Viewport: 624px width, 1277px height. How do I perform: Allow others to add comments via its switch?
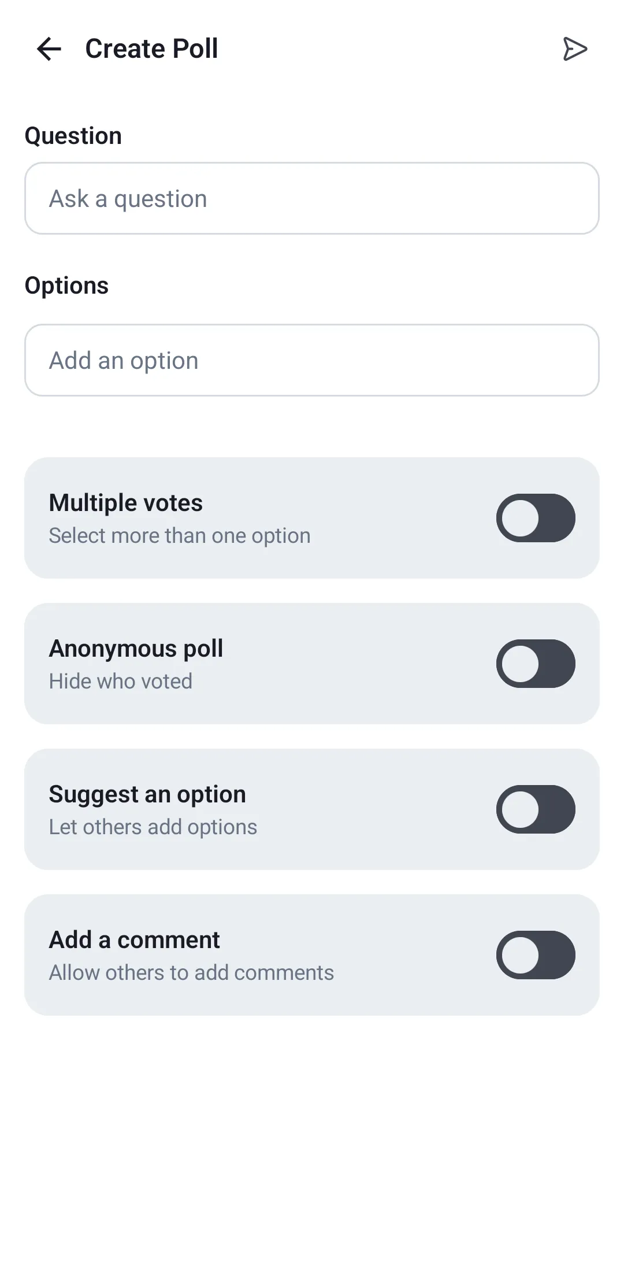pos(536,954)
